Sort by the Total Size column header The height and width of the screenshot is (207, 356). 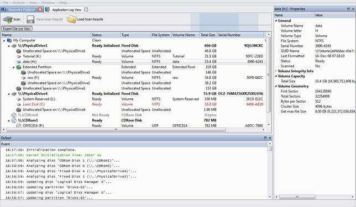click(208, 35)
